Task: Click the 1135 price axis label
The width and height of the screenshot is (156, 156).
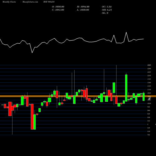Action: pos(149,86)
